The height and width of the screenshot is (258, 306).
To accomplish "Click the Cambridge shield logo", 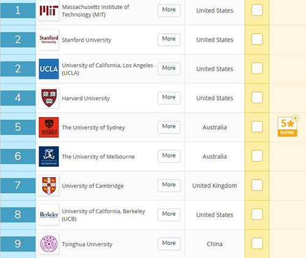I will (49, 186).
